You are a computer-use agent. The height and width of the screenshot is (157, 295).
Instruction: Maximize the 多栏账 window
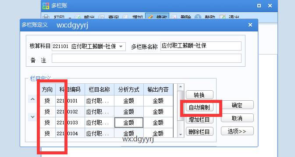(x=259, y=6)
